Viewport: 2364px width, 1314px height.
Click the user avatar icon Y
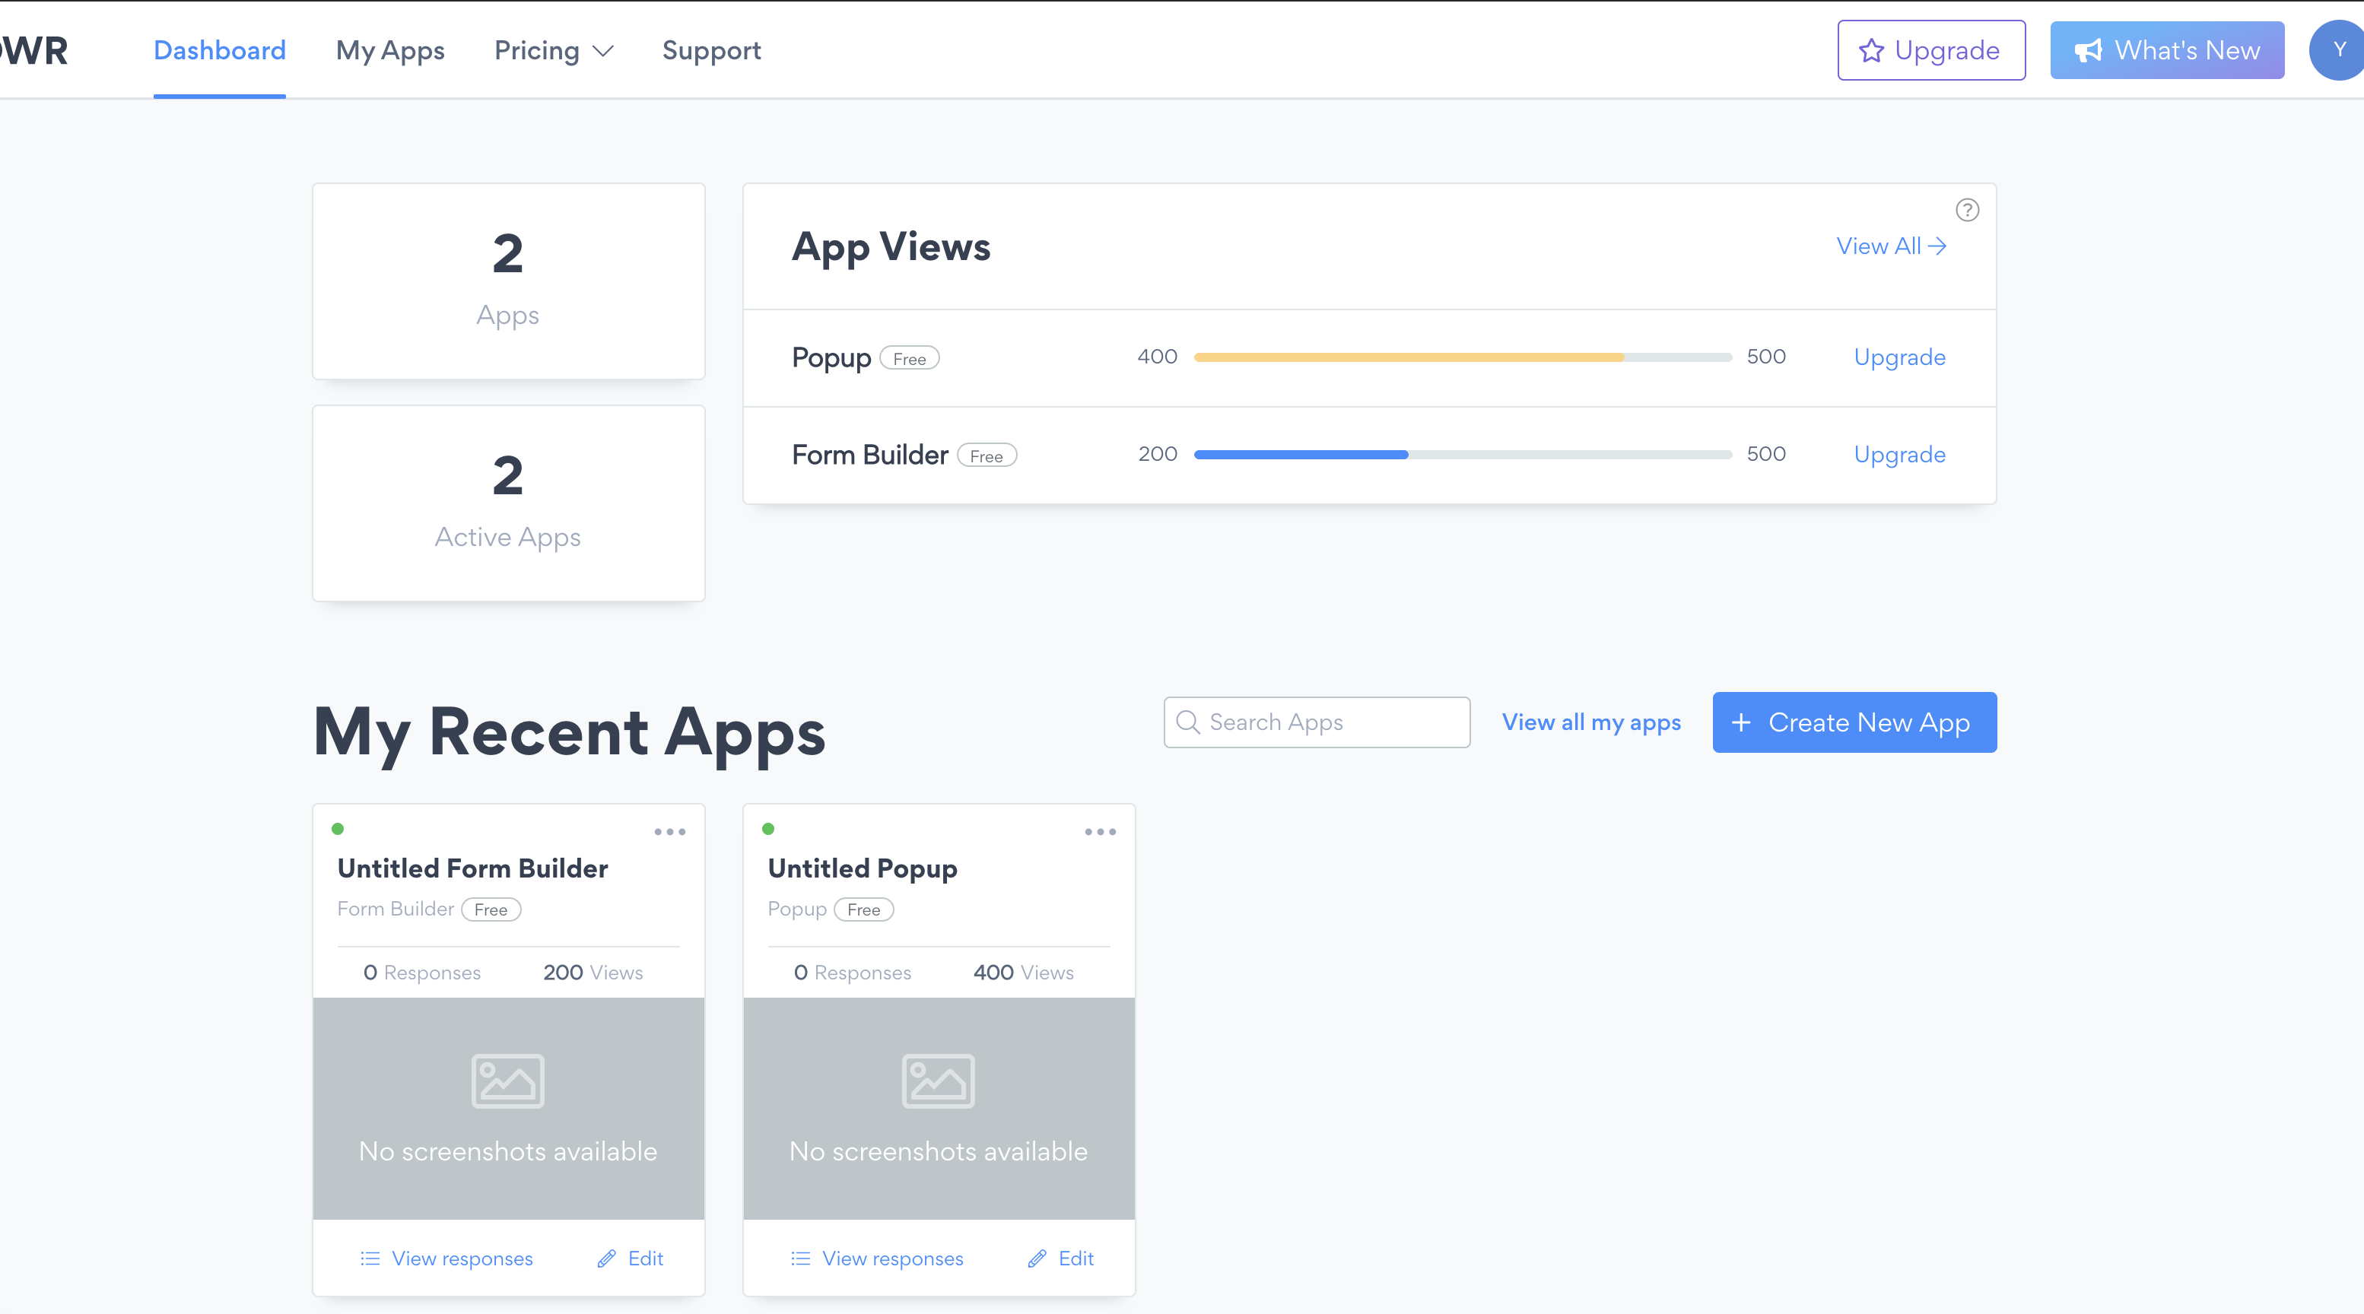[2337, 50]
